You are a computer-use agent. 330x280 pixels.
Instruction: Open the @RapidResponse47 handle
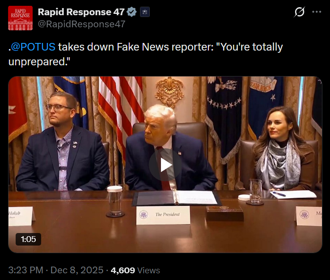tap(81, 24)
